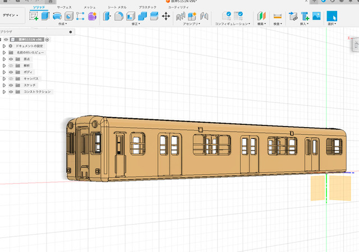Open the アセンブリ dropdown menu
This screenshot has width=359, height=252.
(192, 24)
